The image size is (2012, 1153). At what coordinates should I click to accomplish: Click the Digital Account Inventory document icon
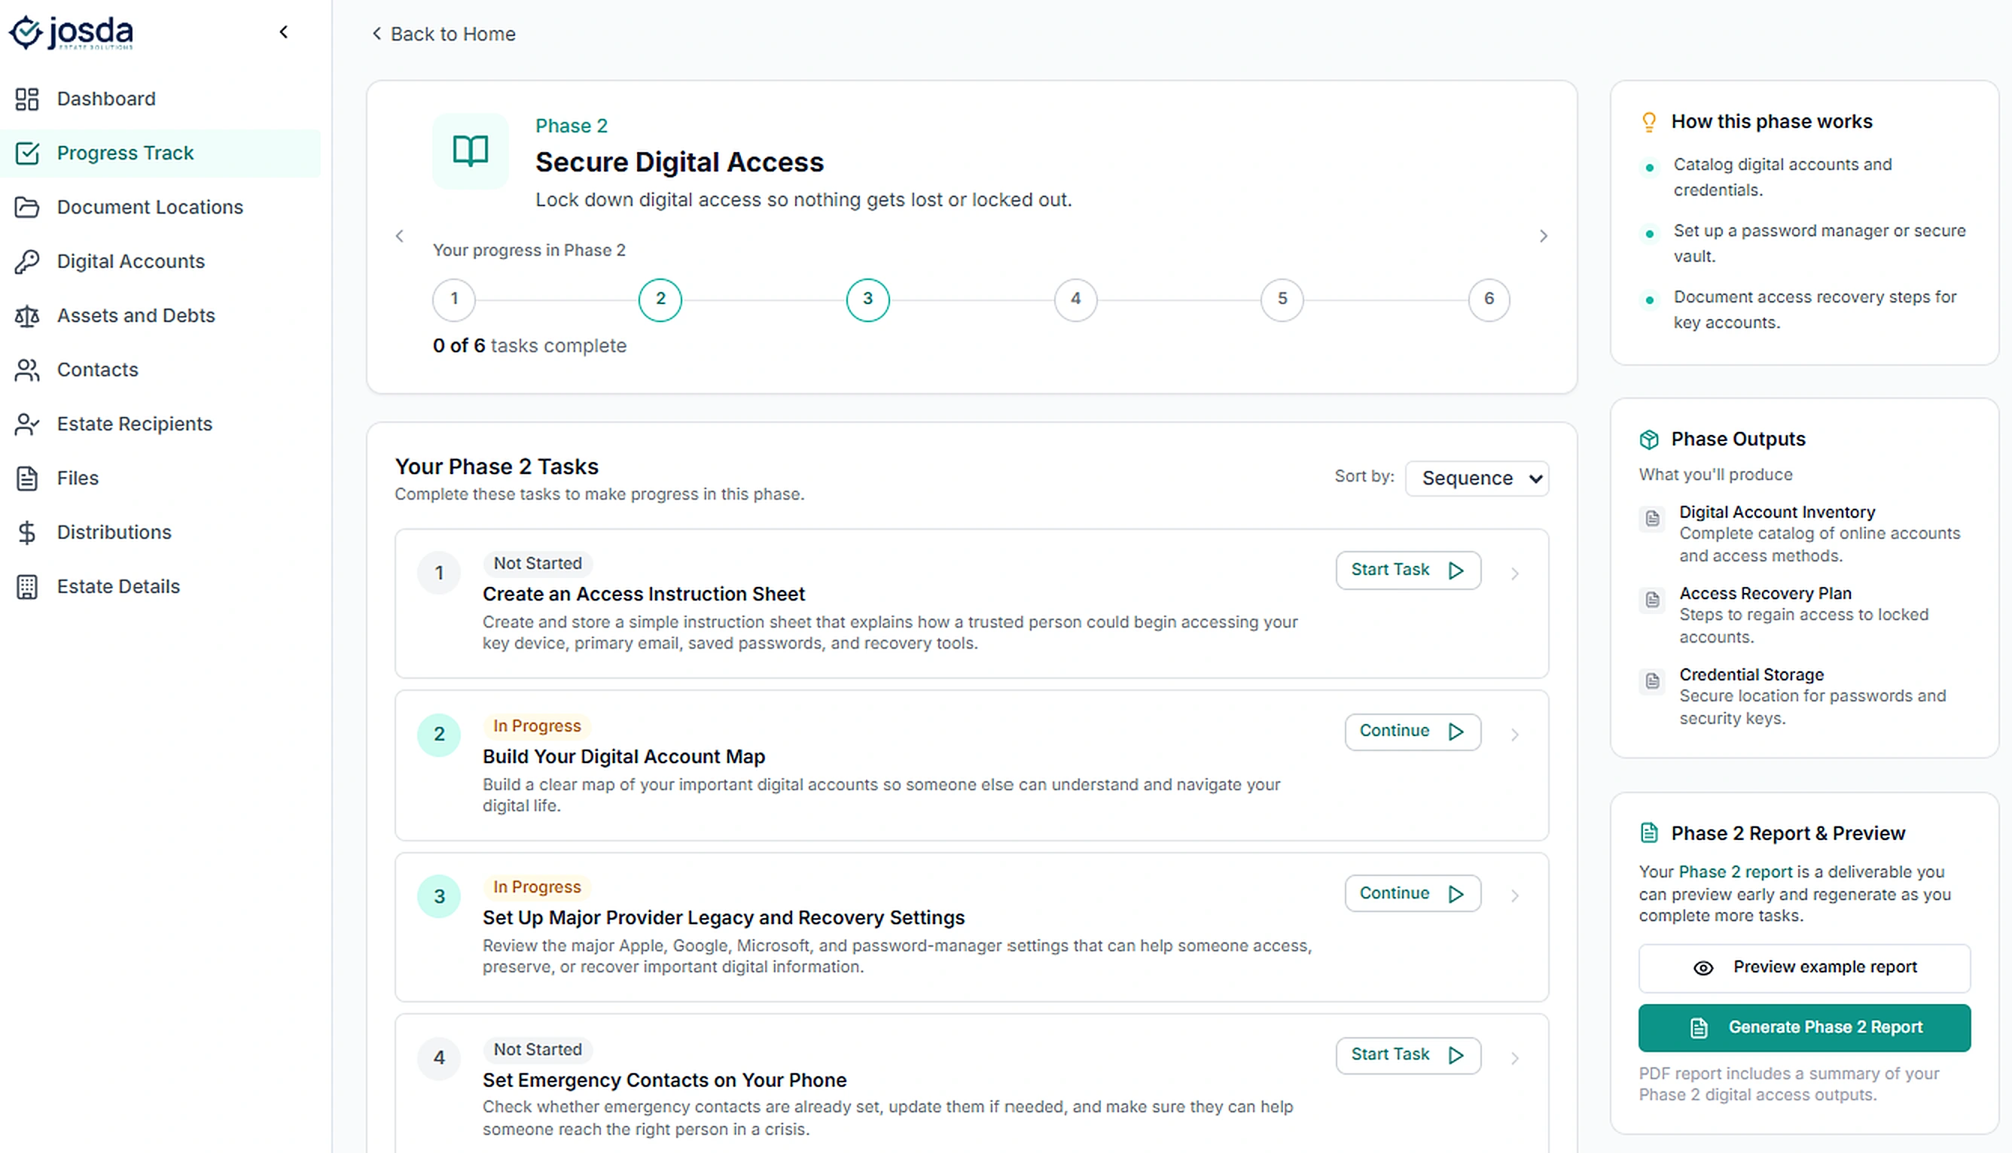[1652, 519]
